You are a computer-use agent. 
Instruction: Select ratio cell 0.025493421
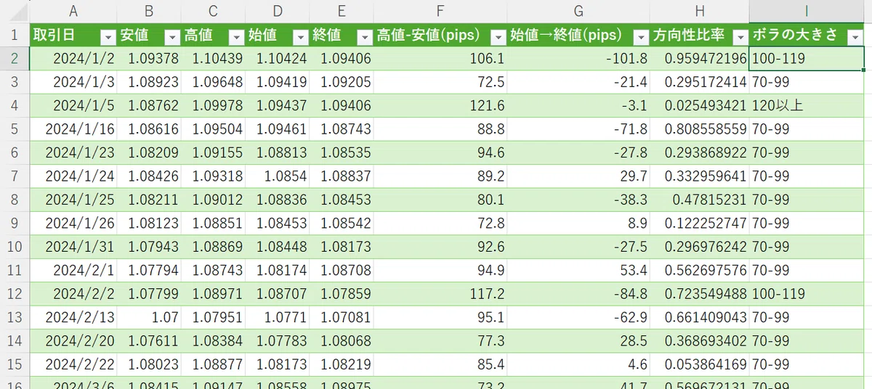pyautogui.click(x=700, y=106)
